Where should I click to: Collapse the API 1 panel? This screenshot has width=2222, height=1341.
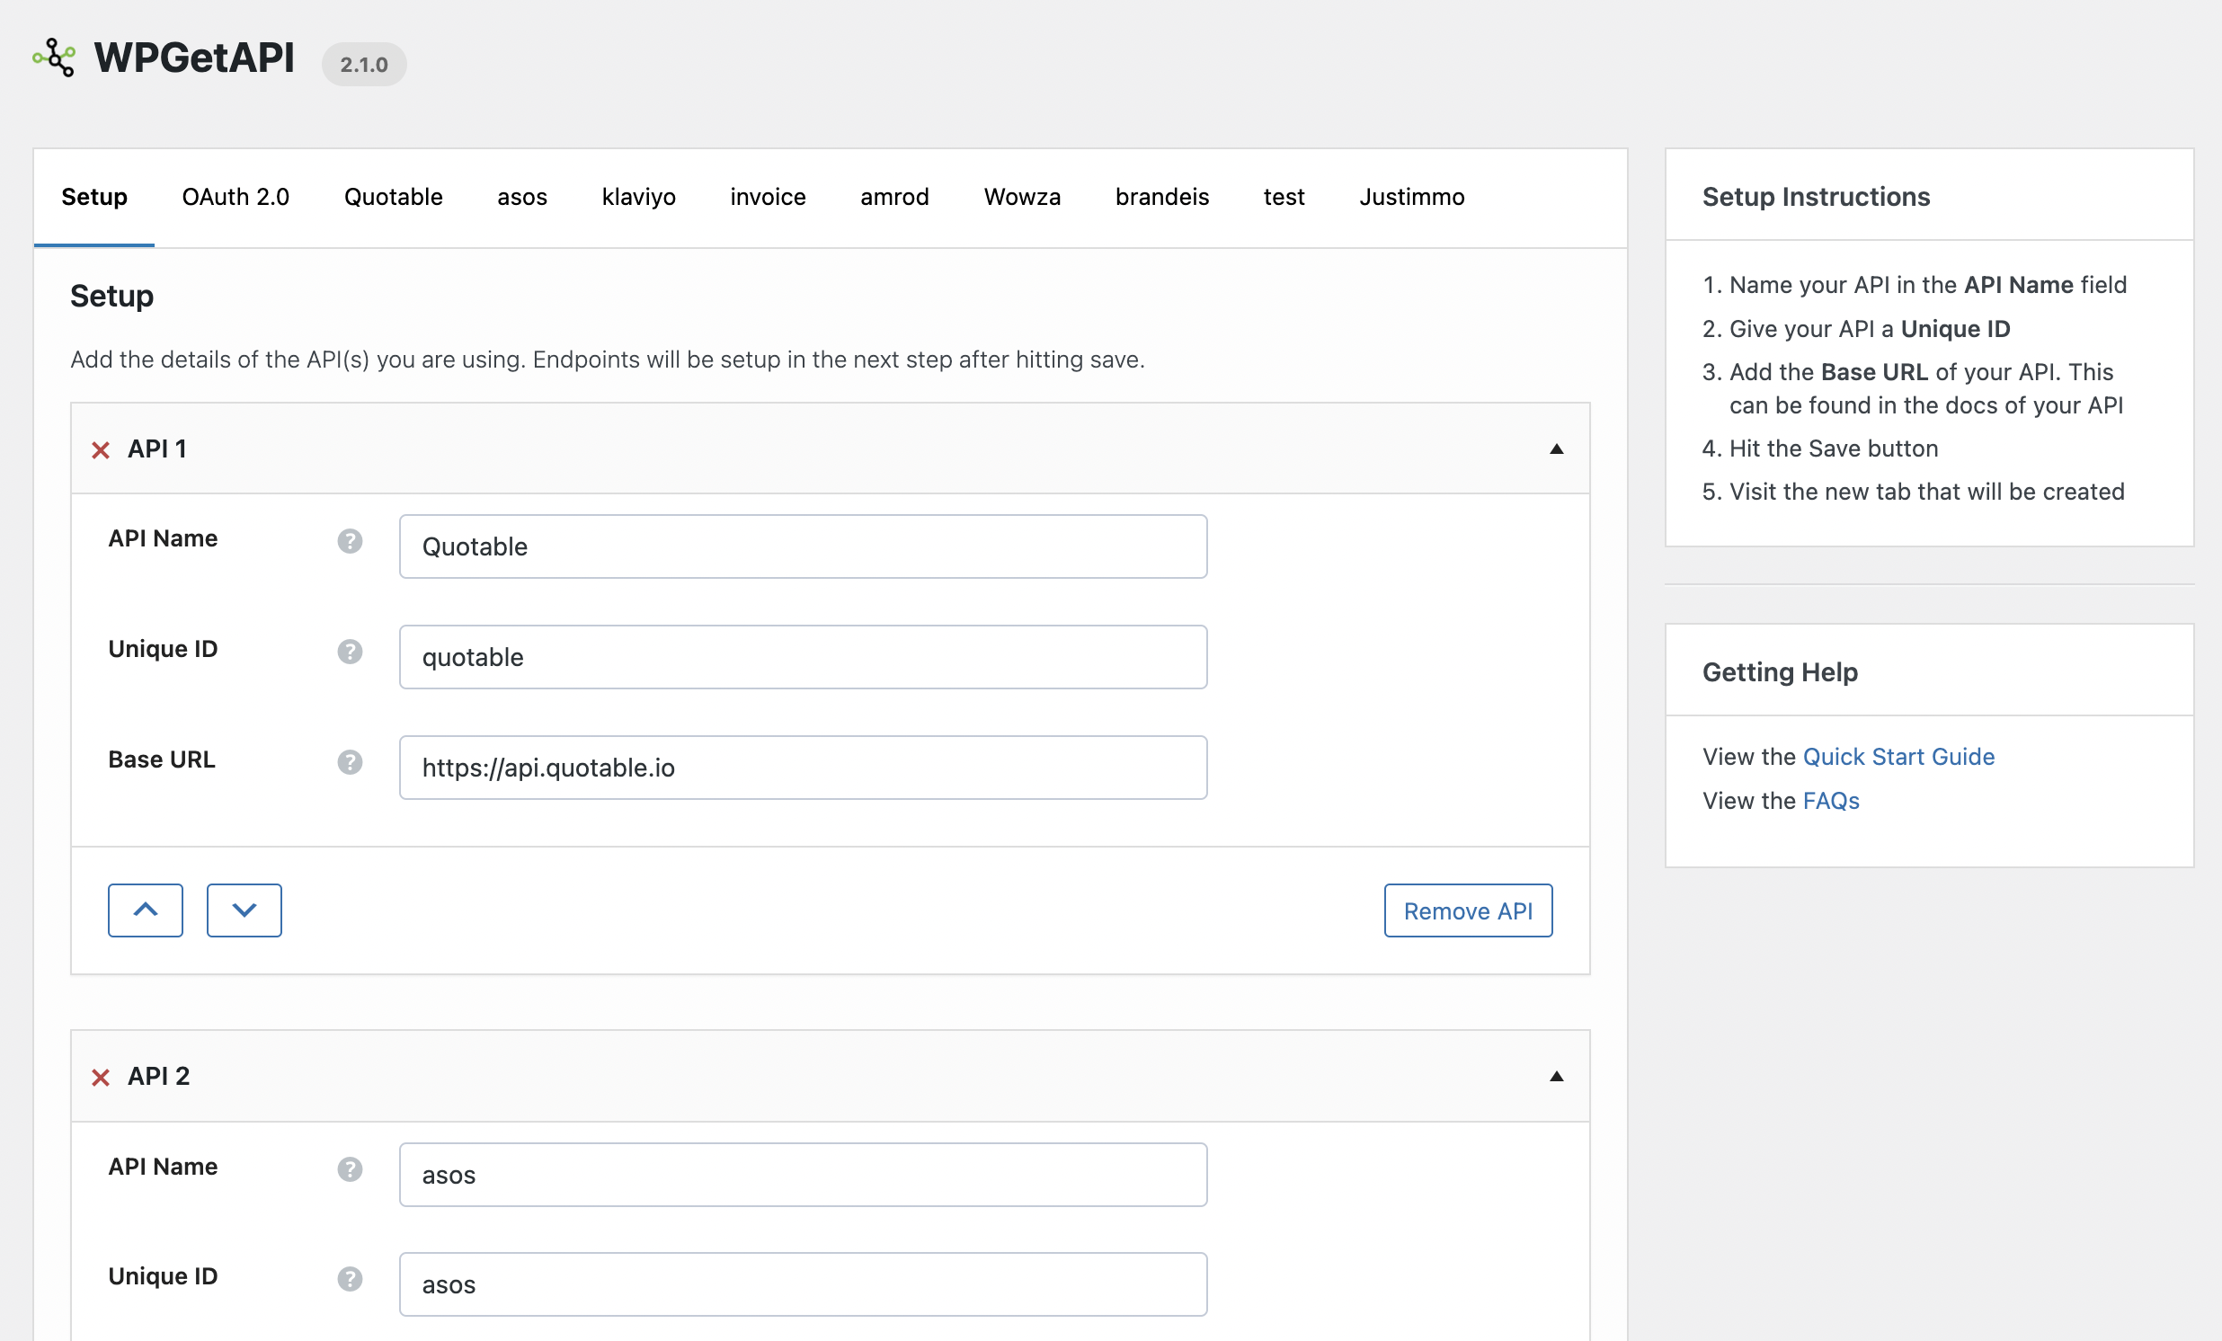[1557, 449]
